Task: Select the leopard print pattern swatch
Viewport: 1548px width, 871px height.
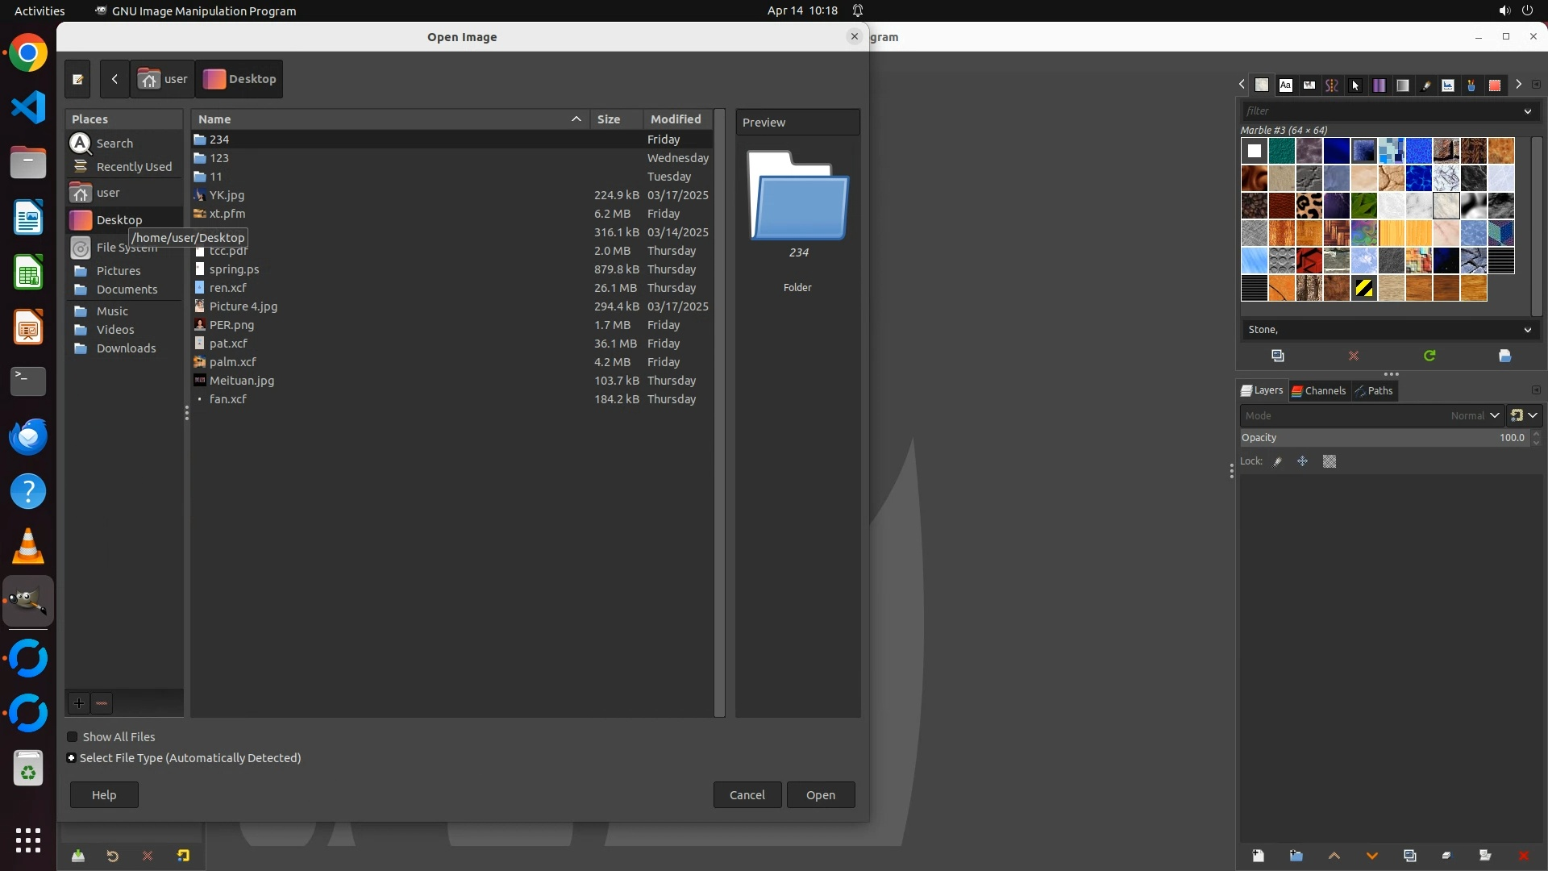Action: (1309, 206)
